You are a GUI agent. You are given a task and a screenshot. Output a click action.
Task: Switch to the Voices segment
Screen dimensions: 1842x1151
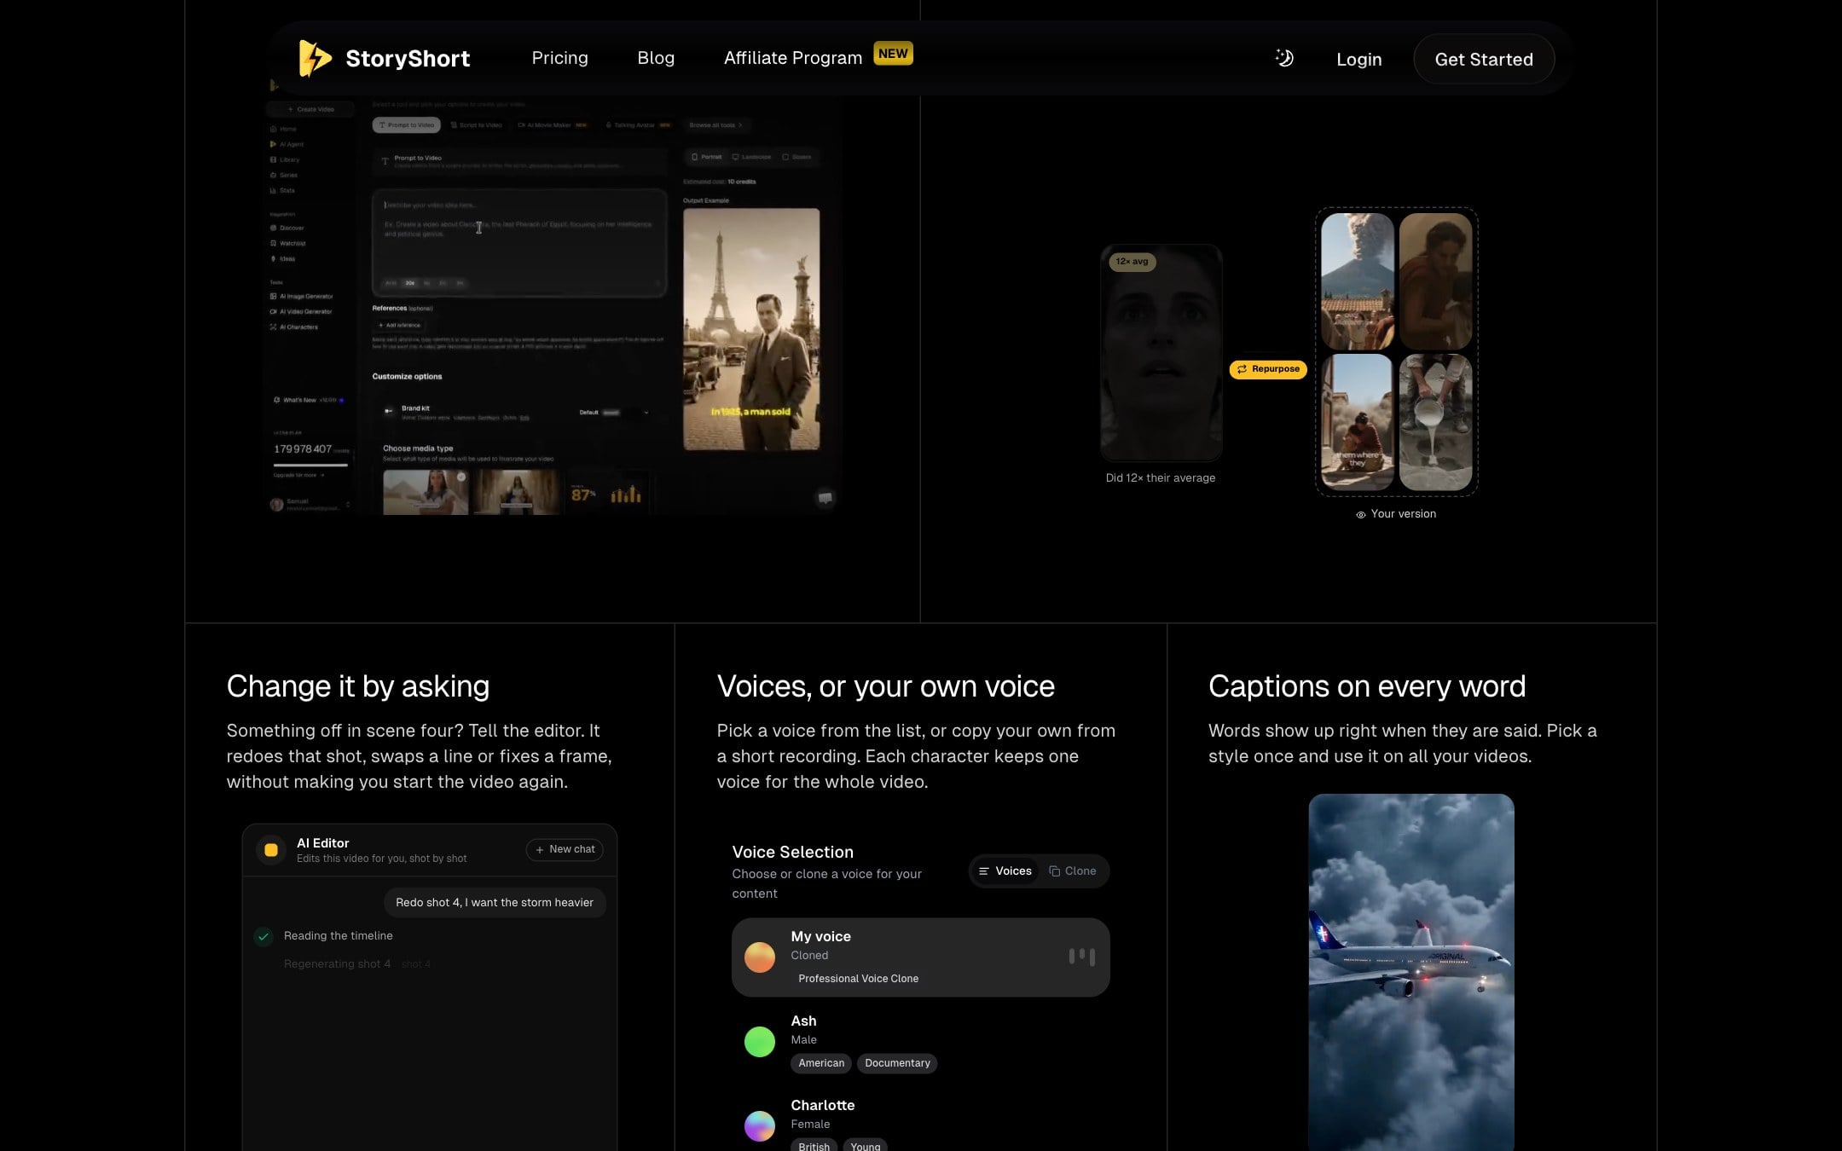(1005, 871)
